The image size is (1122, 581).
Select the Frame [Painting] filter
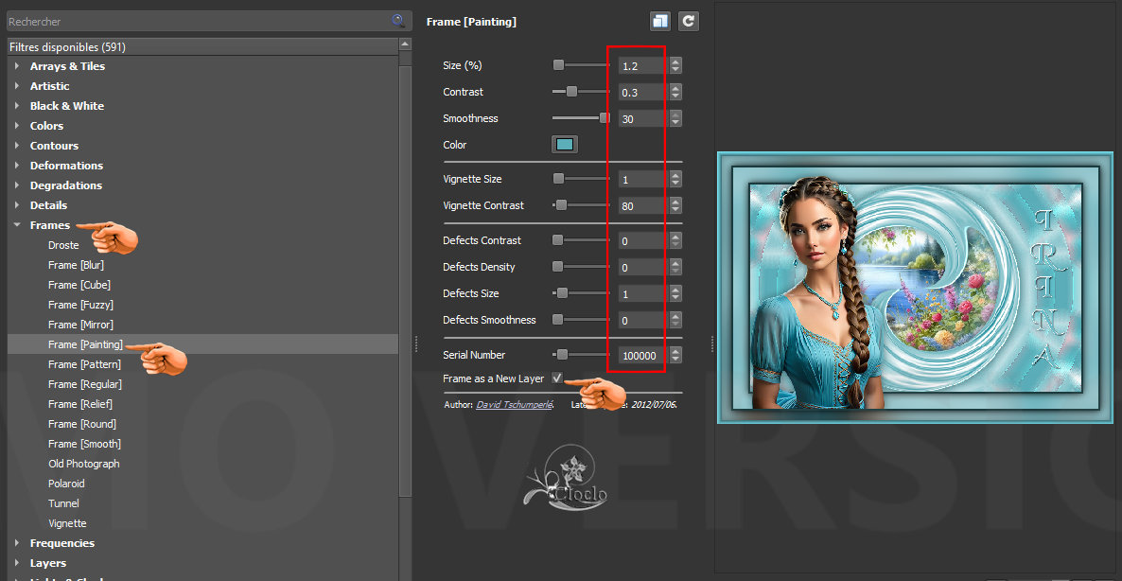pyautogui.click(x=85, y=344)
